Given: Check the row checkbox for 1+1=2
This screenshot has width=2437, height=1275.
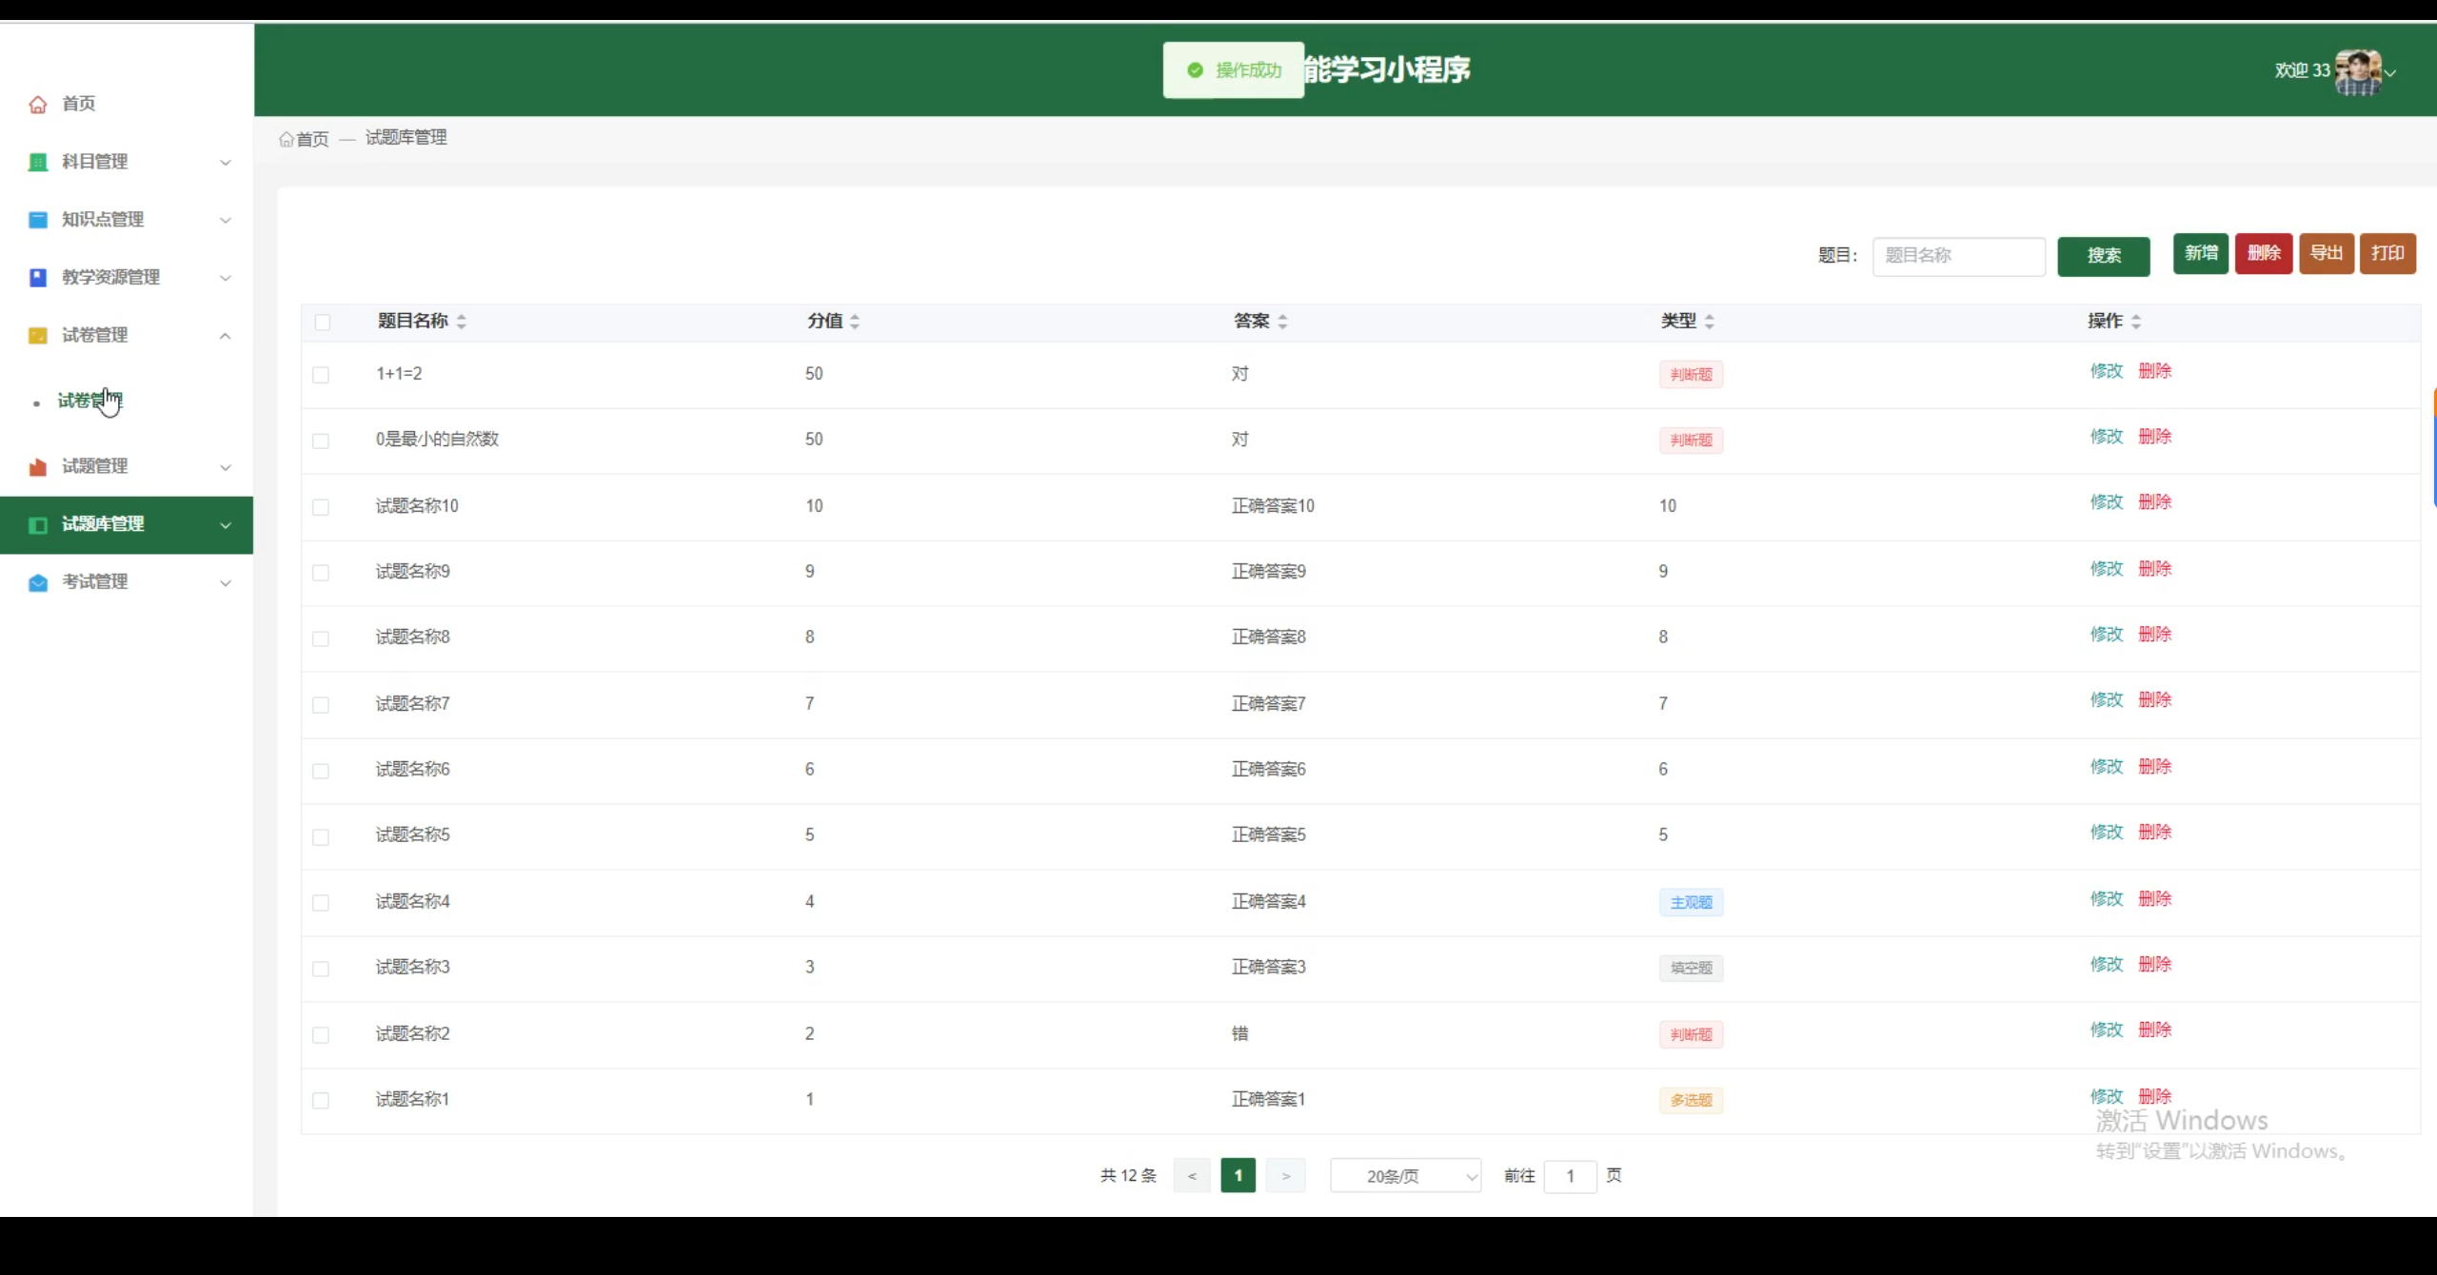Looking at the screenshot, I should click(321, 375).
